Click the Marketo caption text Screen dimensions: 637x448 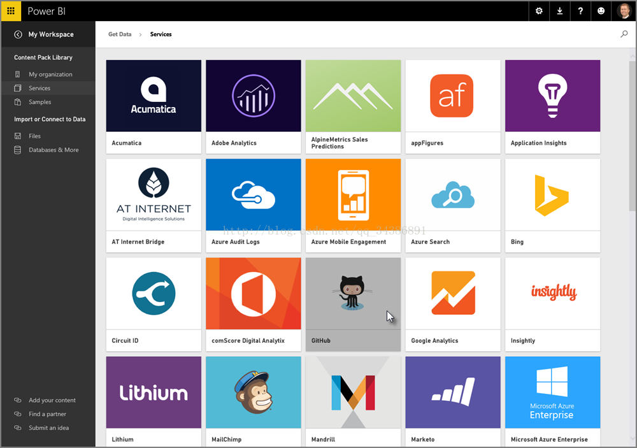(x=423, y=440)
